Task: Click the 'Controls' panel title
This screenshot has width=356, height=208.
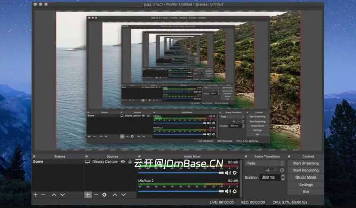Action: coord(308,157)
